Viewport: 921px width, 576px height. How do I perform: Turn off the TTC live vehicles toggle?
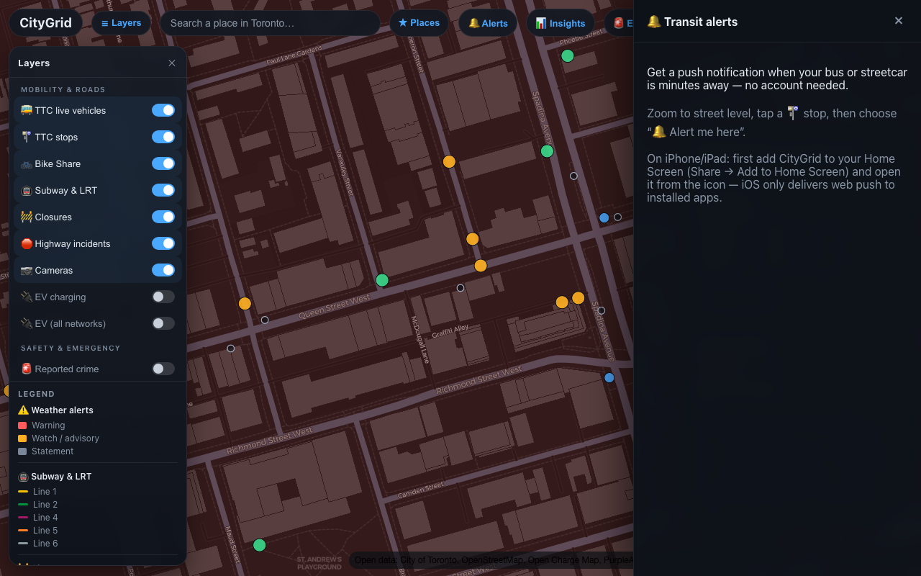coord(163,110)
